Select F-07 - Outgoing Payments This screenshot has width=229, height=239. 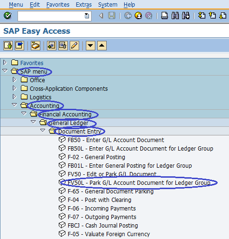pyautogui.click(x=102, y=217)
